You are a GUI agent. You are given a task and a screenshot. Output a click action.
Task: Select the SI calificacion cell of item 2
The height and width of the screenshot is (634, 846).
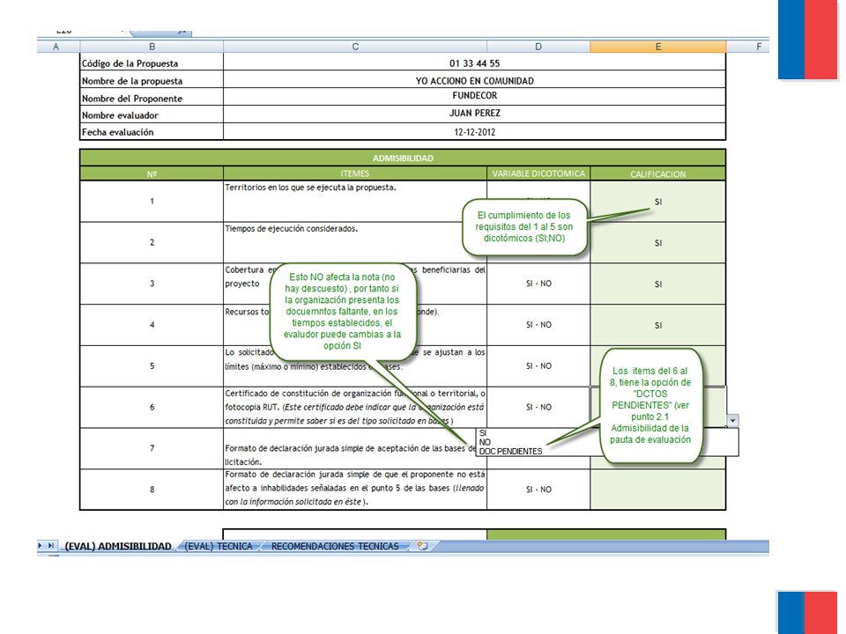coord(658,243)
